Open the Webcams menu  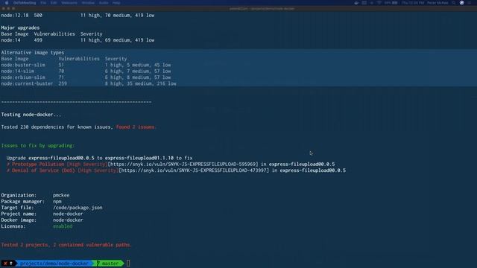coord(69,3)
